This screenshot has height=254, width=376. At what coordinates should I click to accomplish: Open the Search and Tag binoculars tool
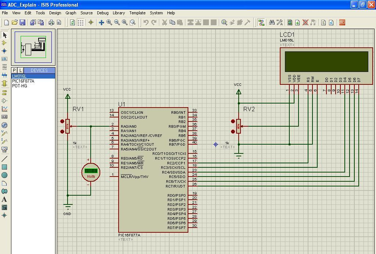click(x=272, y=22)
